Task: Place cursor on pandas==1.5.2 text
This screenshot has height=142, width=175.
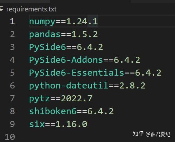Action: (x=64, y=35)
